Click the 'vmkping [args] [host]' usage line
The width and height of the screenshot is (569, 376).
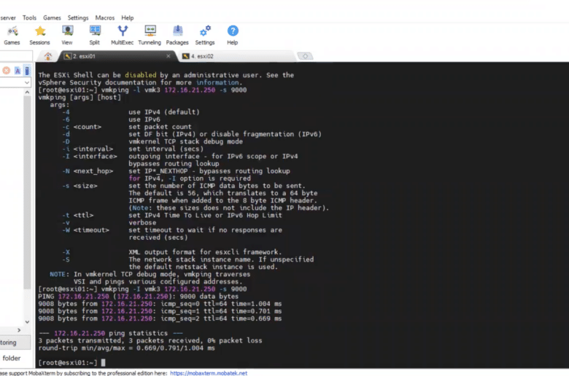click(80, 97)
